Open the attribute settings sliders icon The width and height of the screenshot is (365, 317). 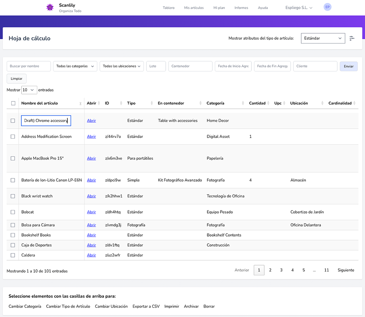pyautogui.click(x=351, y=38)
